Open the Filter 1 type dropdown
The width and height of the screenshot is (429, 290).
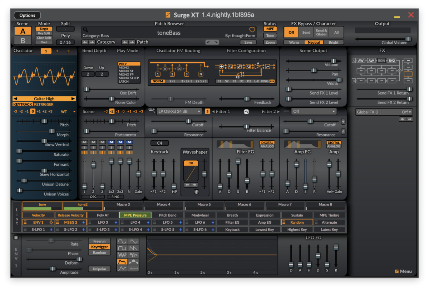(179, 111)
